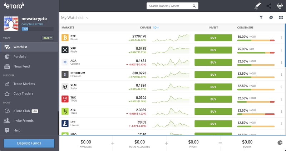Open Portfolio from the sidebar
The width and height of the screenshot is (286, 151).
(x=20, y=56)
